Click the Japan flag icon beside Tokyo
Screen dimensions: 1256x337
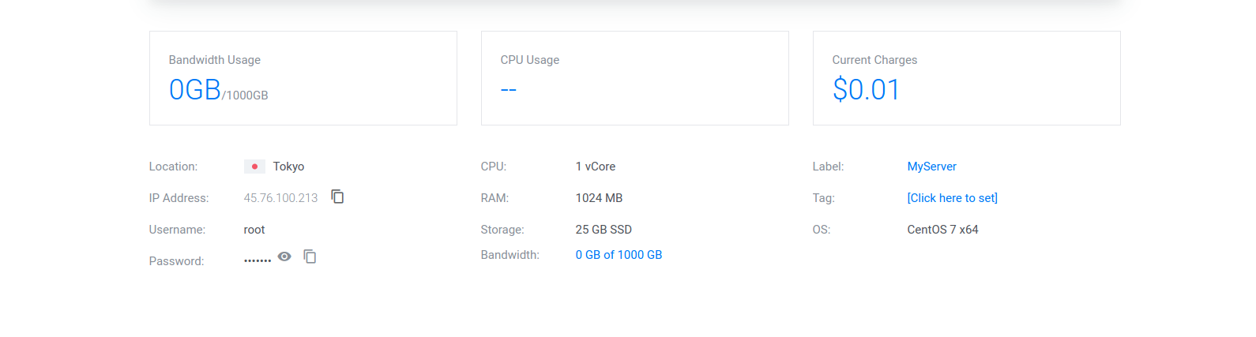click(254, 167)
